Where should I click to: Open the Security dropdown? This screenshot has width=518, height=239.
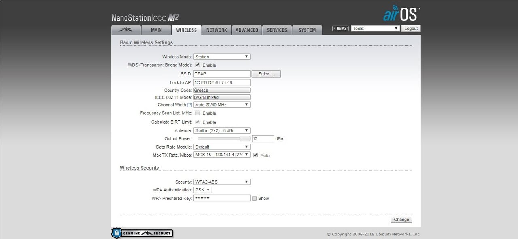pyautogui.click(x=222, y=182)
